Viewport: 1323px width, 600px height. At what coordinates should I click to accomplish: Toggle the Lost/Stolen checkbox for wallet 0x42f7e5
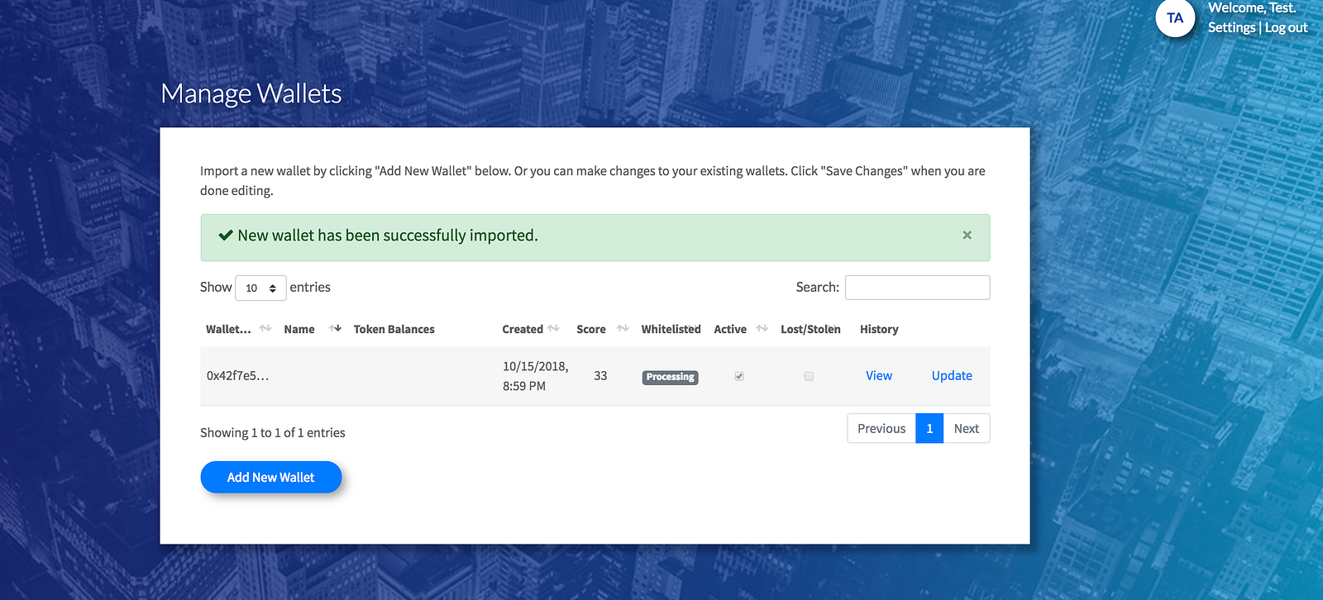pos(809,376)
